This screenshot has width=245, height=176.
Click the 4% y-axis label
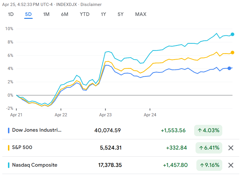click(x=11, y=69)
